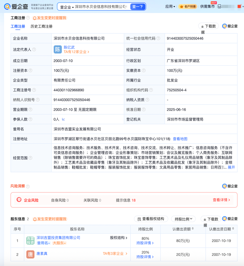Screen dimensions: 244x266
Task: Expand 经营范围 with the 展开 control
Action: point(232,167)
